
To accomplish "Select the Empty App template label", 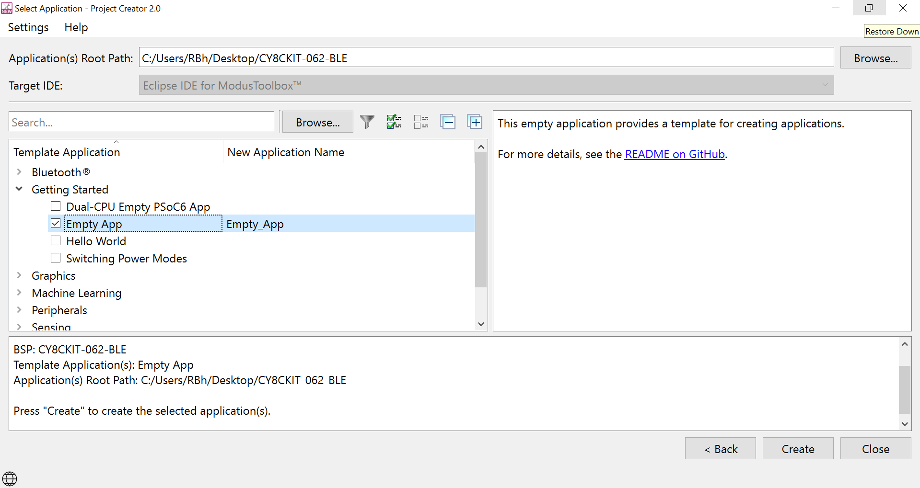I will click(94, 224).
